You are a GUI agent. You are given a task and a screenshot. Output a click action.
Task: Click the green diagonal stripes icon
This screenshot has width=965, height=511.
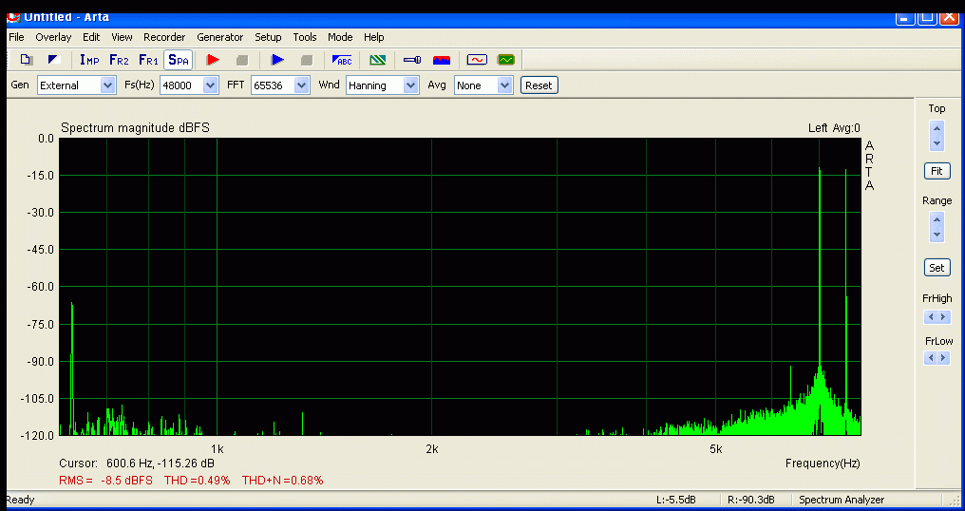[378, 60]
